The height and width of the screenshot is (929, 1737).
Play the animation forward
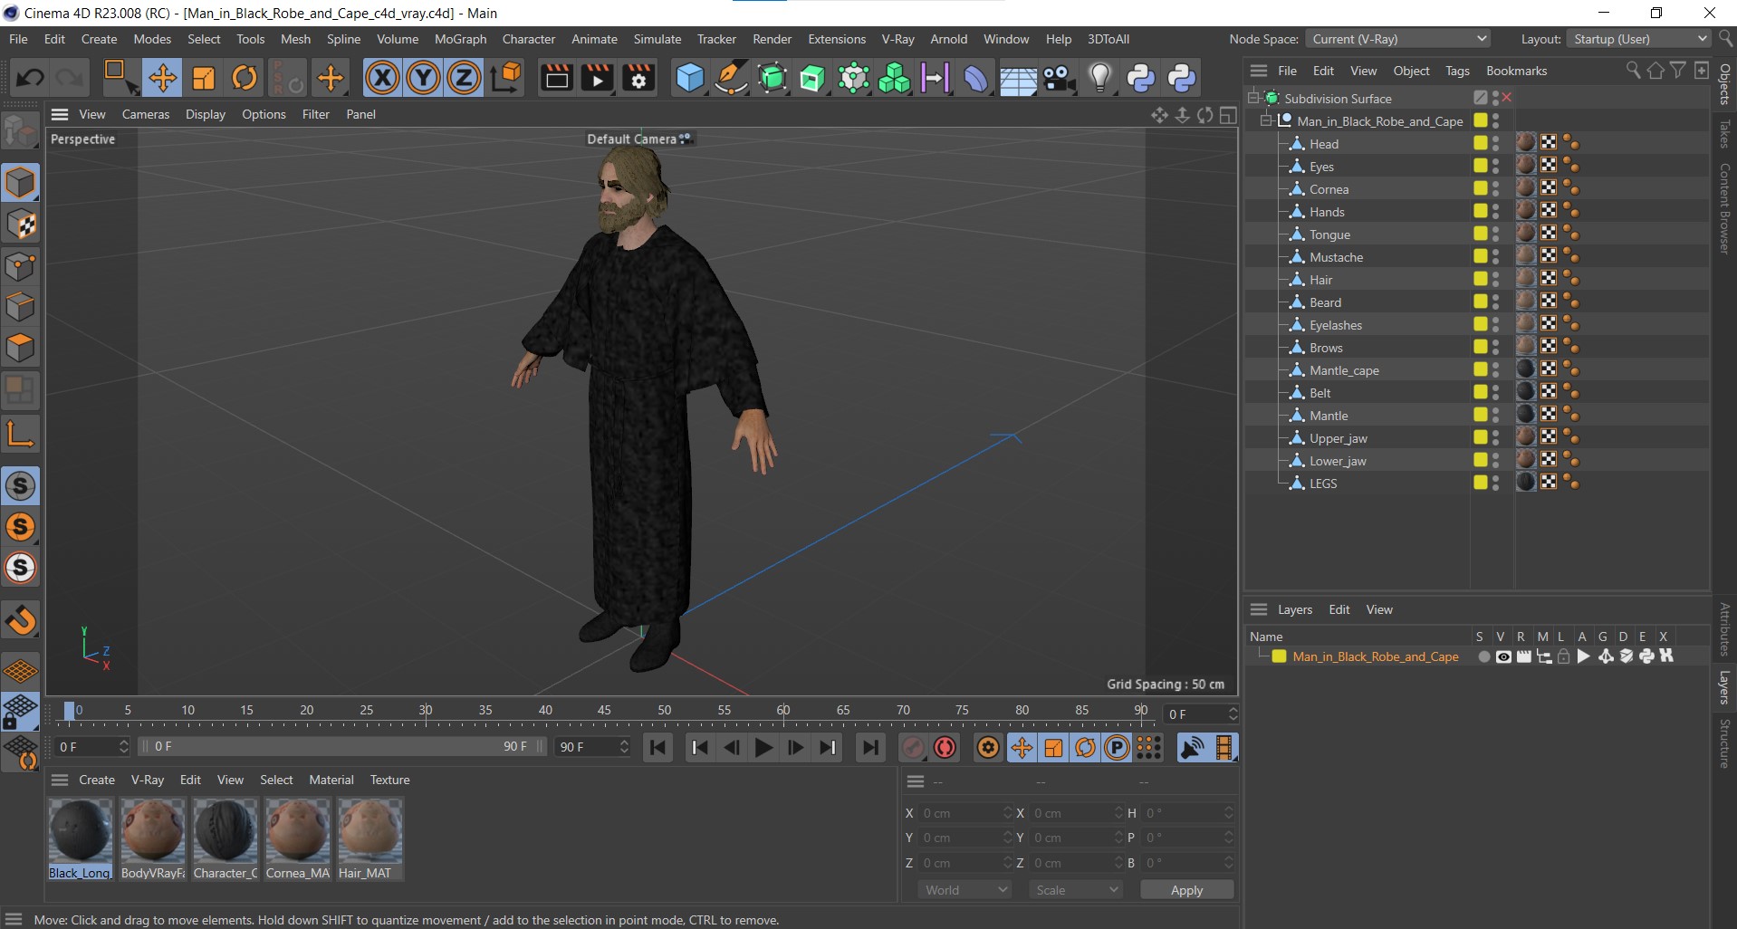tap(763, 748)
